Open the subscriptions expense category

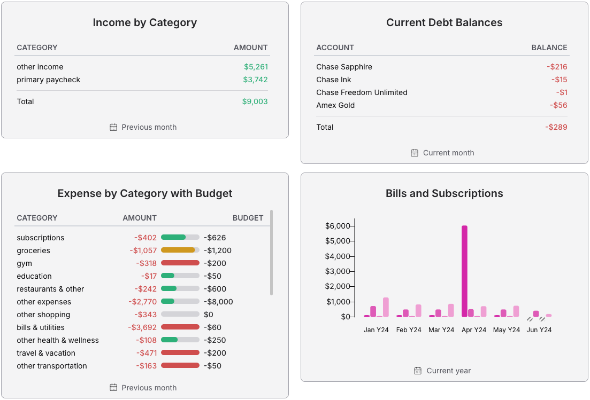click(41, 238)
